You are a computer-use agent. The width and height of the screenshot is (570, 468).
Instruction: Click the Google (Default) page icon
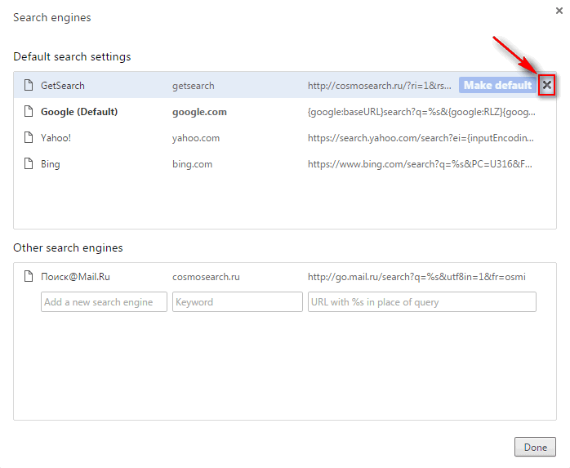click(x=29, y=111)
